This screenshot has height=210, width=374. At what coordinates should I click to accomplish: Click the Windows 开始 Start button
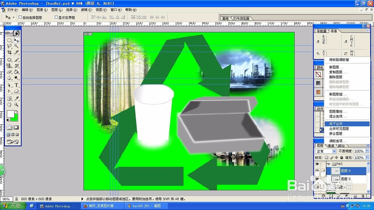click(x=13, y=206)
